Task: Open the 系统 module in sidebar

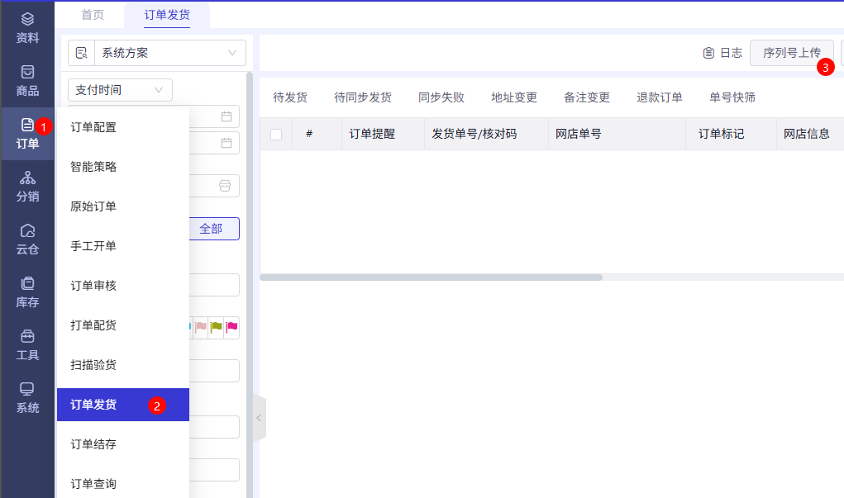Action: tap(27, 398)
